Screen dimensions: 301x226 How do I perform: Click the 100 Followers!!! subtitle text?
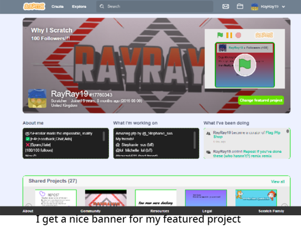[50, 38]
